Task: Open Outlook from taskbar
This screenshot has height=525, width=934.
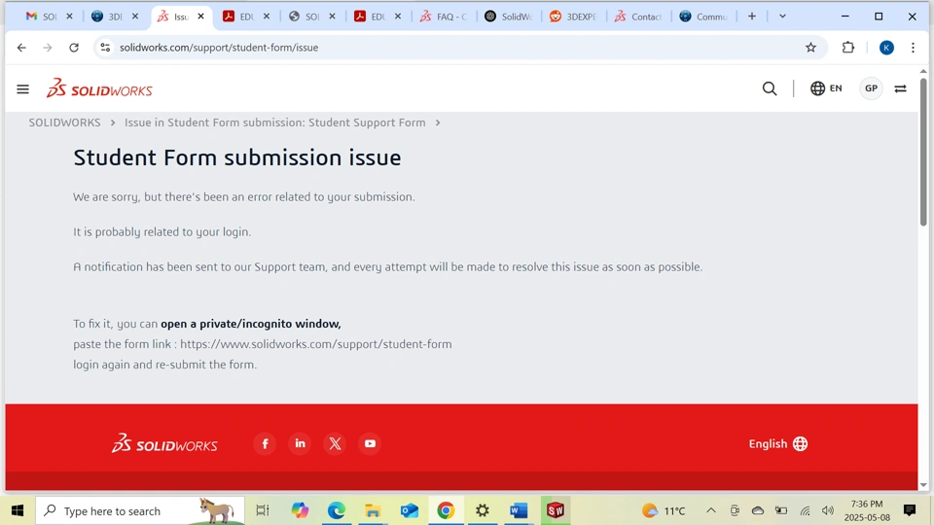Action: [410, 510]
